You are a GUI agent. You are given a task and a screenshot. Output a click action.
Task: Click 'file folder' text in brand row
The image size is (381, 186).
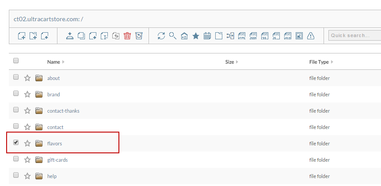[320, 95]
